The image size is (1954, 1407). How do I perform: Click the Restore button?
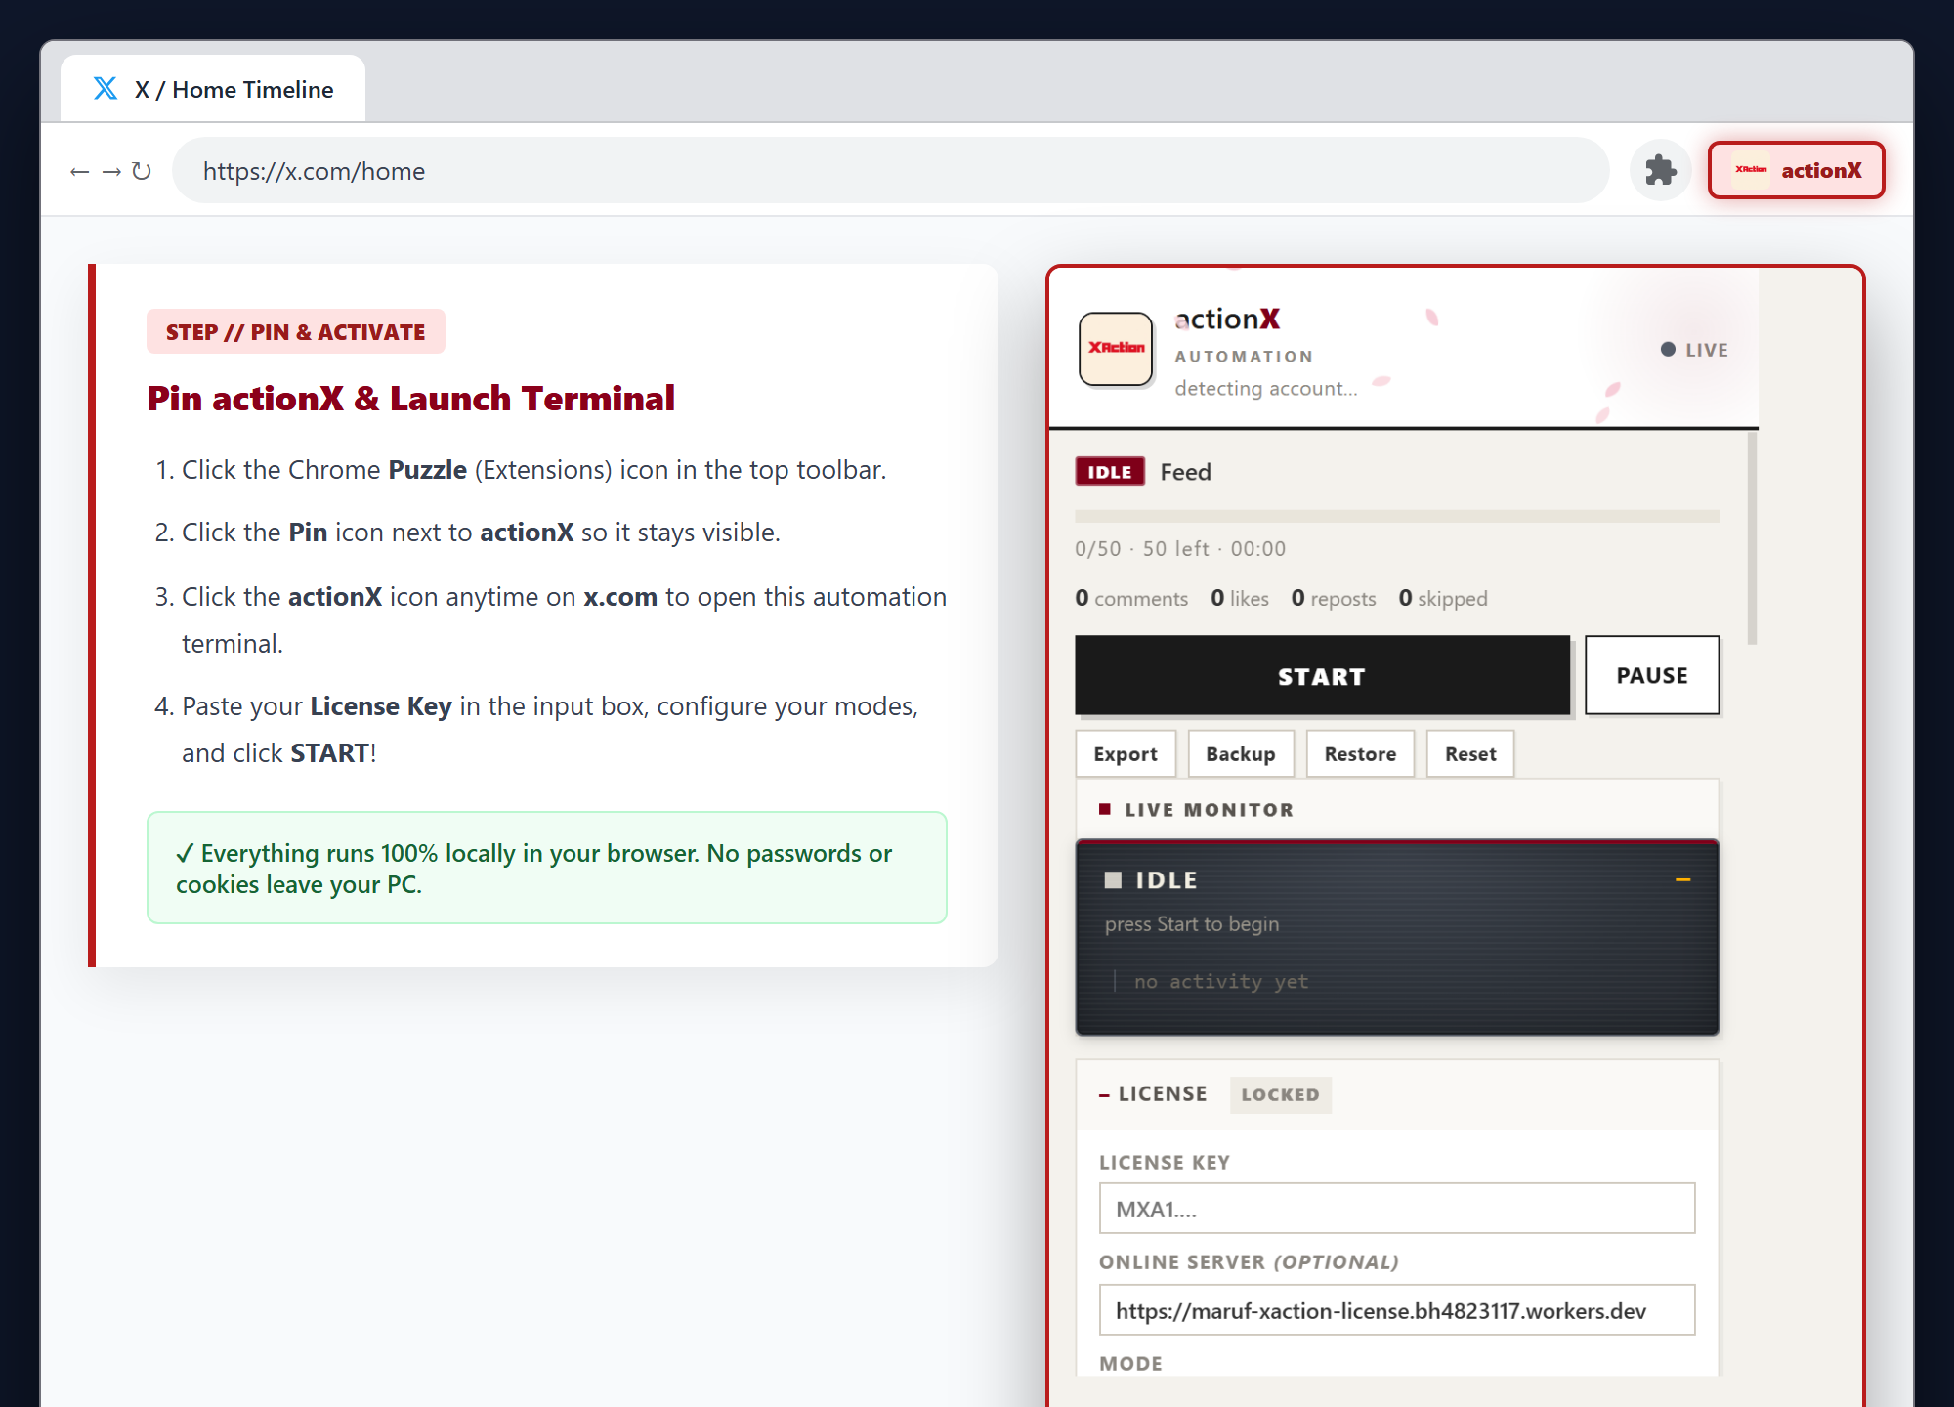click(x=1360, y=754)
